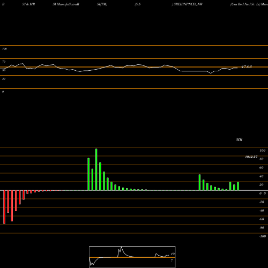This screenshot has width=268, height=268.
Task: Click the RSI value 47.63 label
Action: click(x=247, y=66)
